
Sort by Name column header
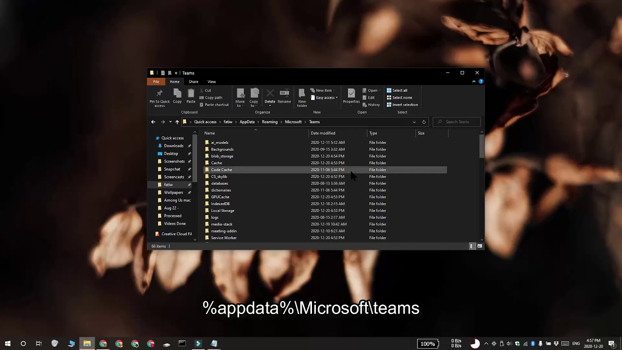(256, 133)
